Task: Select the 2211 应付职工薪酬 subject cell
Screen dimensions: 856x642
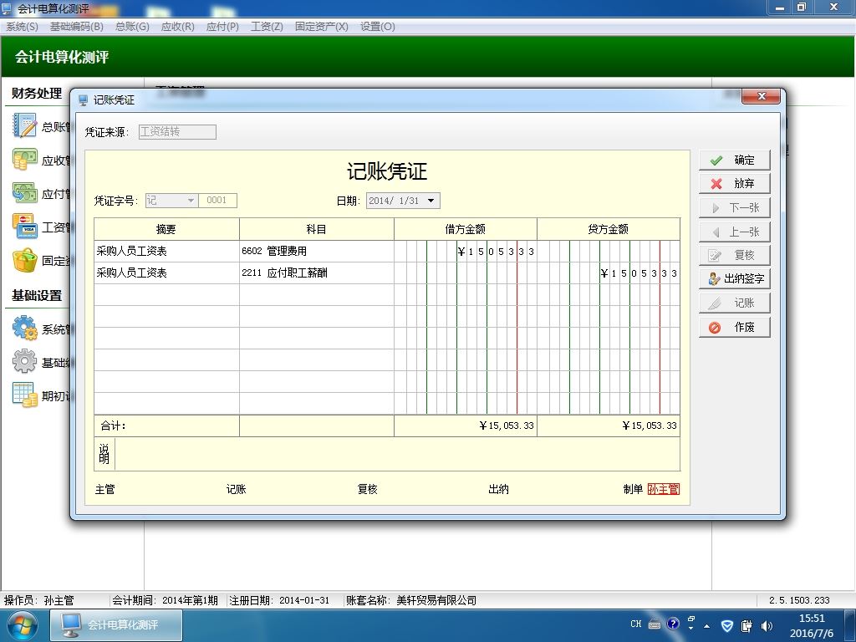Action: 317,273
